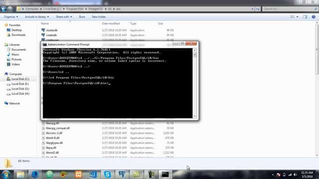Open the XAMPP taskbar icon
319x179 pixels.
(78, 175)
